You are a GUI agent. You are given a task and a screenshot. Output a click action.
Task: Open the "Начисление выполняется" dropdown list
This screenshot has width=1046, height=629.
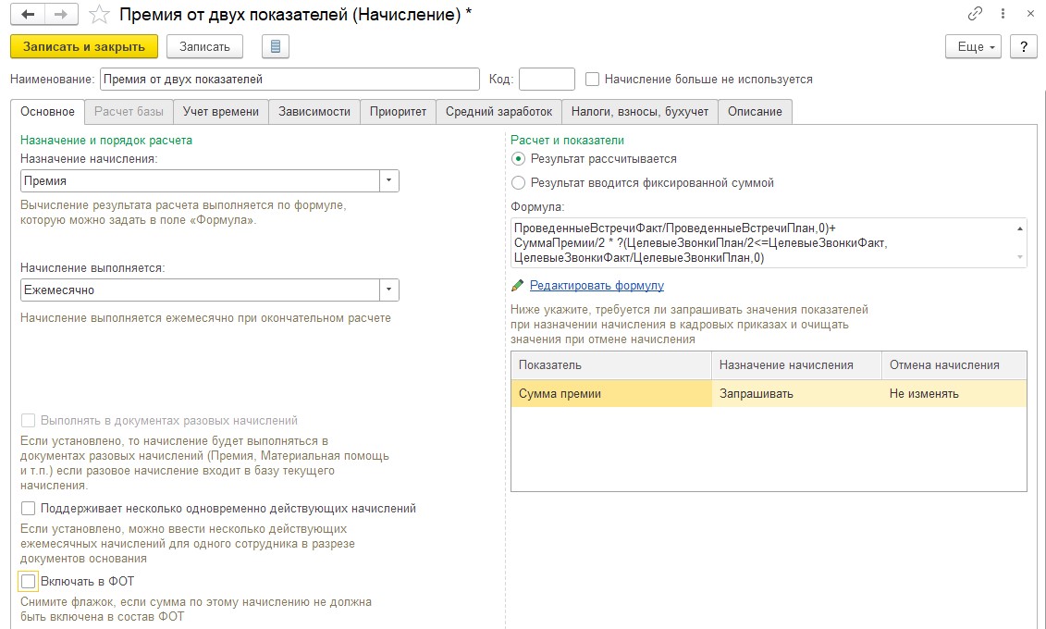coord(389,290)
